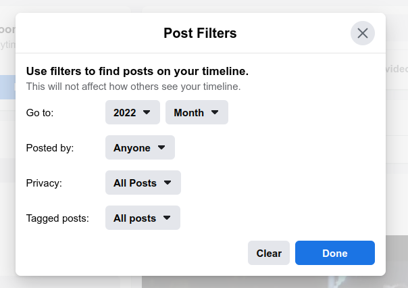This screenshot has width=408, height=288.
Task: Click the 'Tagged posts:' label
Action: pyautogui.click(x=57, y=218)
